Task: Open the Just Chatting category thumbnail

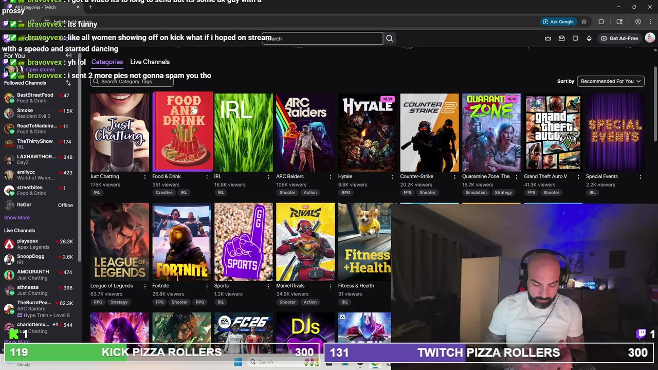Action: coord(120,132)
